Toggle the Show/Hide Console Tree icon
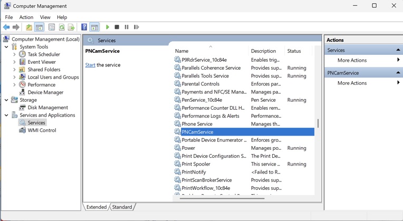Image resolution: width=403 pixels, height=221 pixels. point(39,27)
